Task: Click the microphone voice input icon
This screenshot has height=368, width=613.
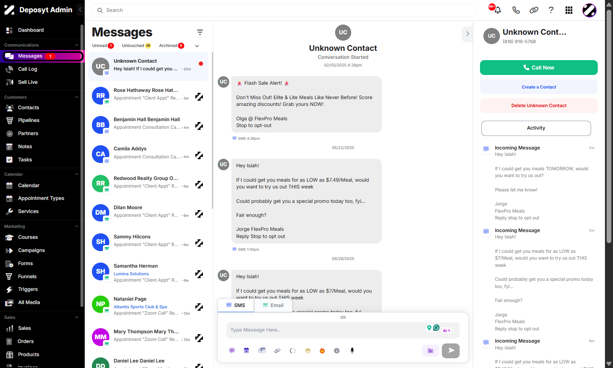Action: point(352,351)
